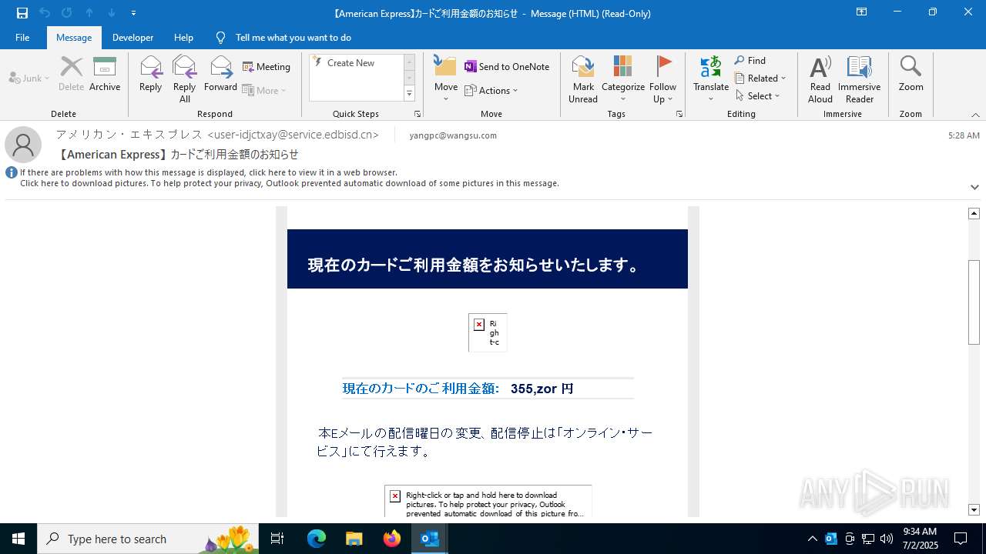The height and width of the screenshot is (554, 986).
Task: Click the blocked picture with download text
Action: (x=488, y=502)
